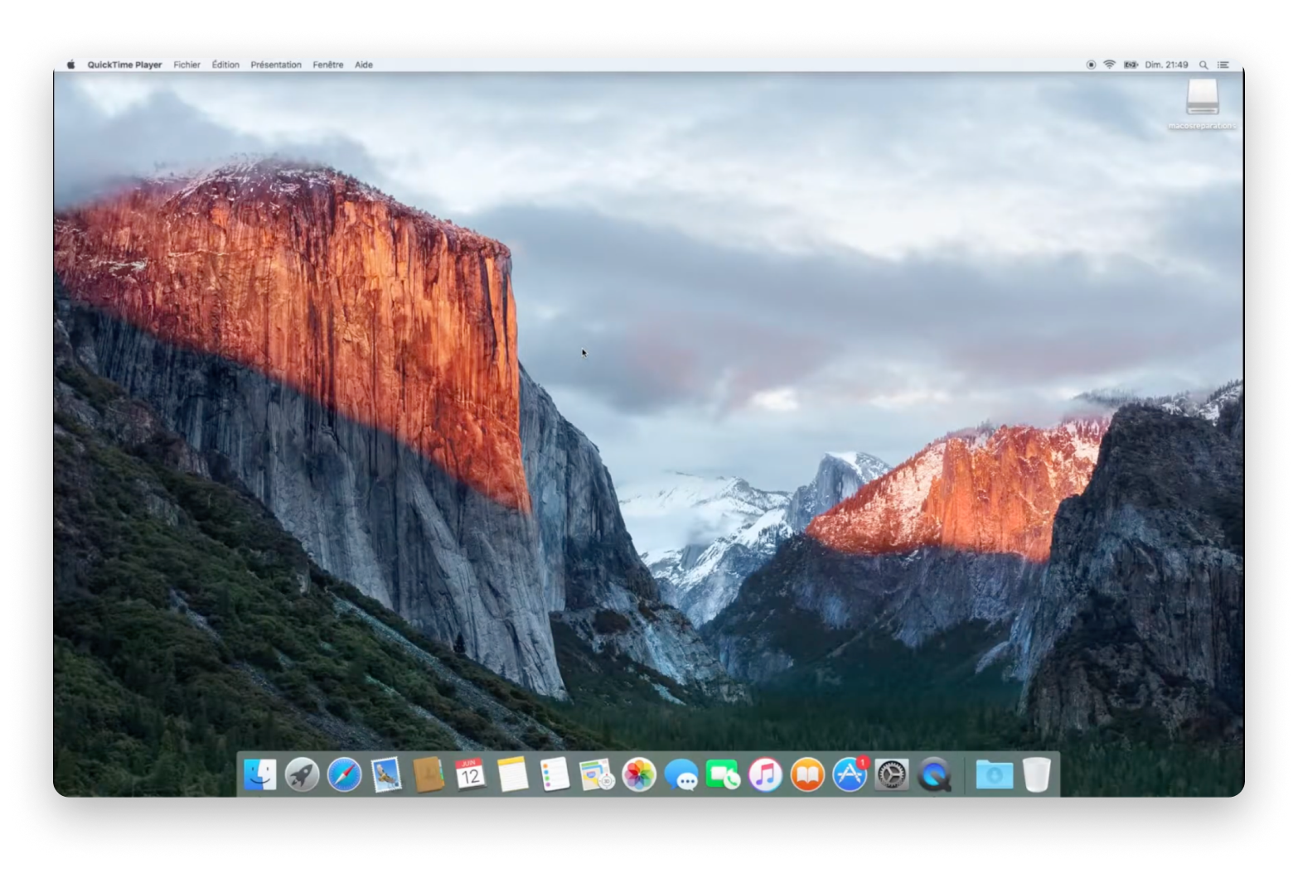Open the Fichier menu
Image resolution: width=1293 pixels, height=873 pixels.
(186, 65)
